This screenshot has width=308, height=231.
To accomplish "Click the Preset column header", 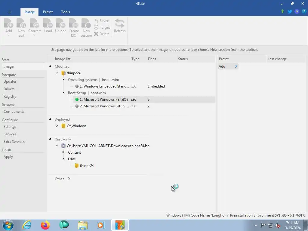I will click(242, 59).
